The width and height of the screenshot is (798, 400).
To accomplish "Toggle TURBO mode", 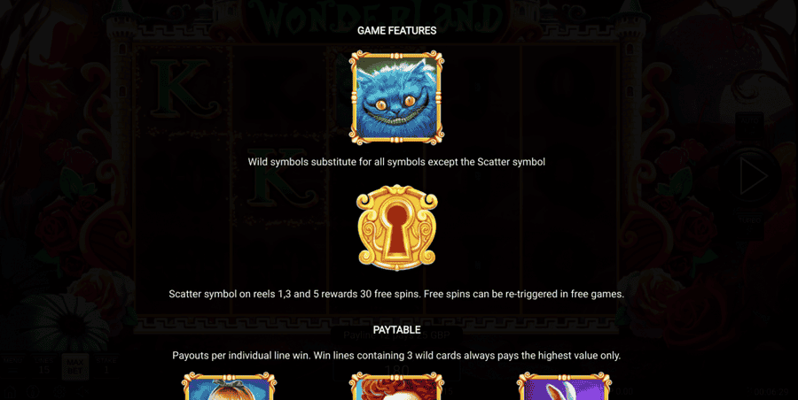I will (x=750, y=227).
